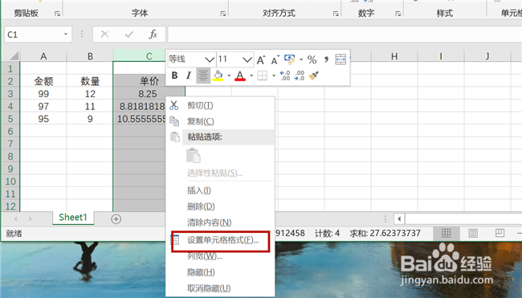
Task: Open 字体 group dialog launcher
Action: tap(222, 14)
